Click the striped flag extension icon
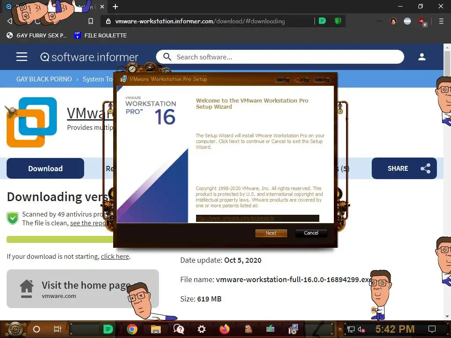The height and width of the screenshot is (338, 451). pyautogui.click(x=407, y=21)
